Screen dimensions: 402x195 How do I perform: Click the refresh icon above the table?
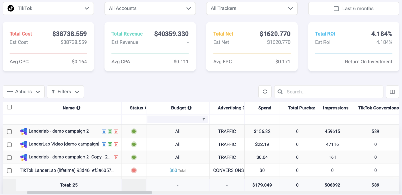pyautogui.click(x=265, y=92)
